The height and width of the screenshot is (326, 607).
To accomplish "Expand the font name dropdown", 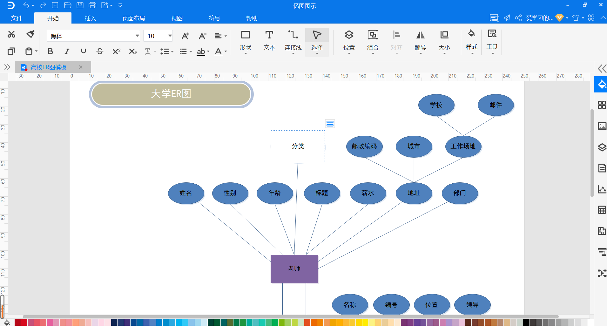I will tap(137, 36).
